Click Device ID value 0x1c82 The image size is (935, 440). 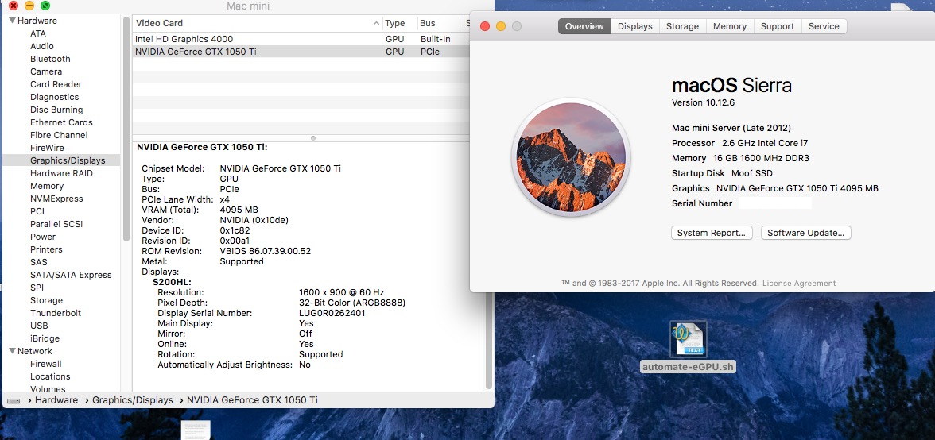coord(235,231)
